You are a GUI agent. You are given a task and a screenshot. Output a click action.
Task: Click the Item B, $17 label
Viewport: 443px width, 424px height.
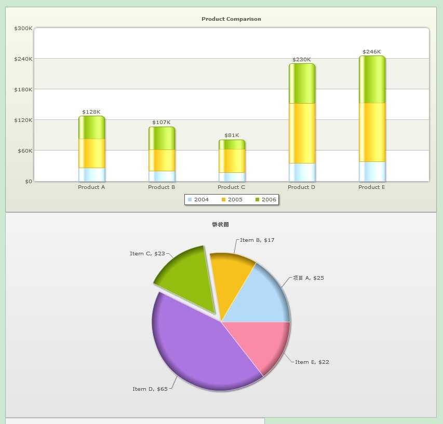point(257,240)
